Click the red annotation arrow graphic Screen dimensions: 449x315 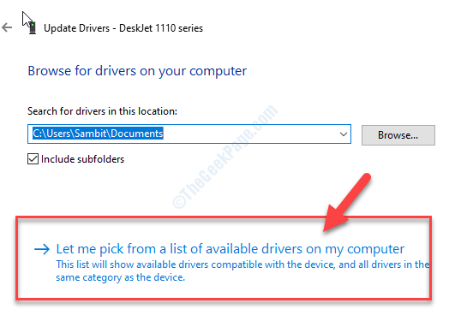click(x=347, y=202)
